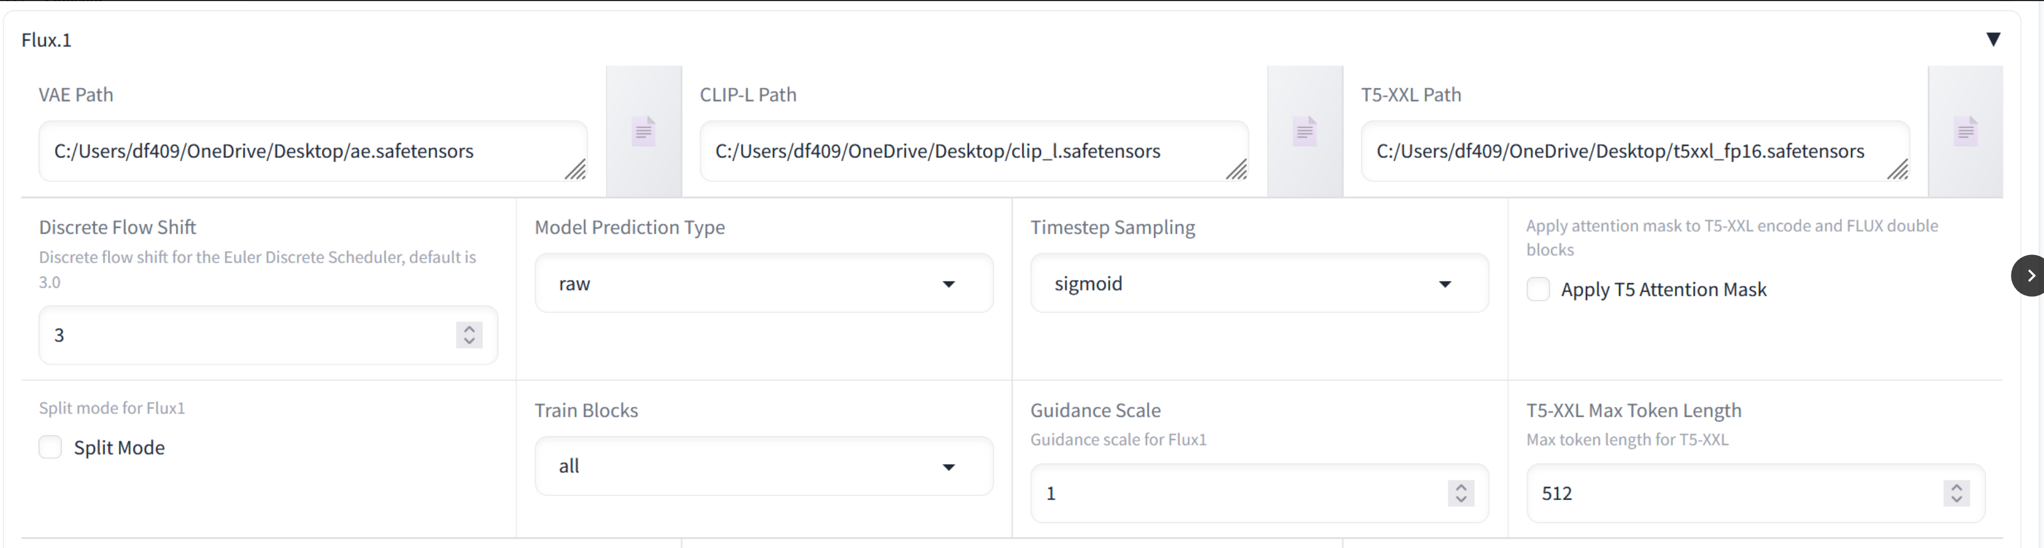Open the Timestep Sampling dropdown
Screen dimensions: 2044x548
coord(1259,284)
